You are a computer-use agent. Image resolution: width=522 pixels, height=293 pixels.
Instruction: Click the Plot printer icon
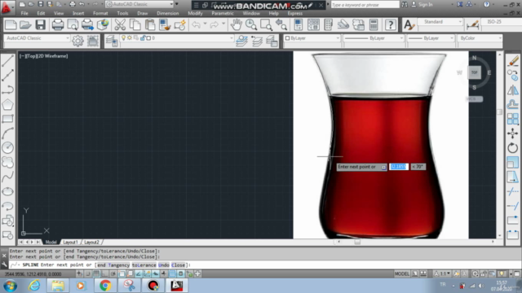(x=58, y=25)
